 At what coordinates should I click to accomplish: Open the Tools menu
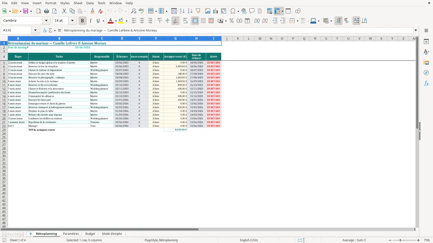coord(101,3)
